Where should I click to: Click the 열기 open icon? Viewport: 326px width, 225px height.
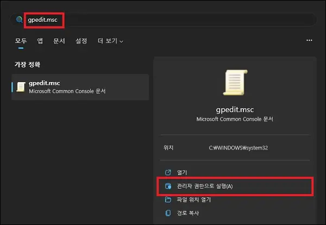[x=168, y=172]
